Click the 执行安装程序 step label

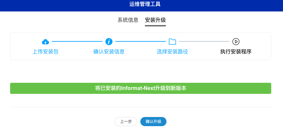(236, 51)
